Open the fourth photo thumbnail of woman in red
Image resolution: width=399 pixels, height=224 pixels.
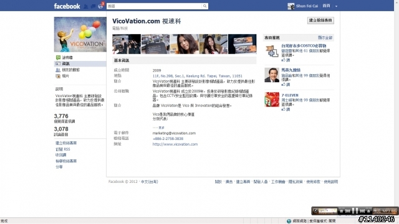coord(213,44)
